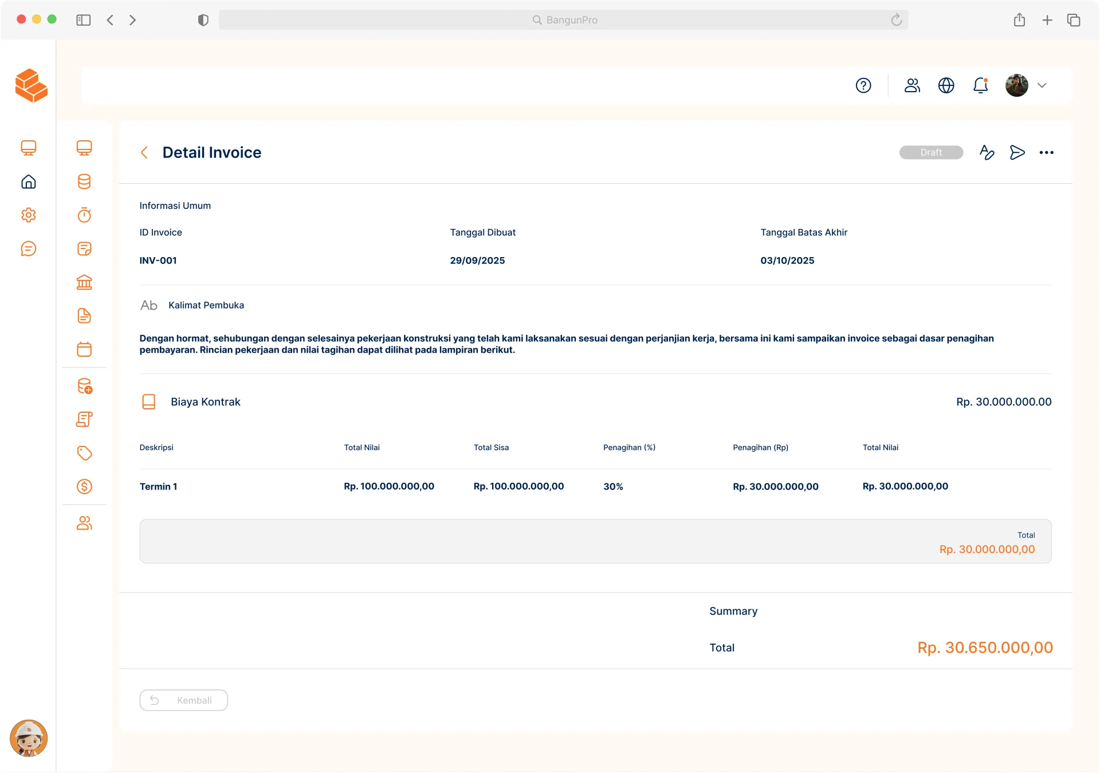Click the send invoice arrow icon

(1017, 152)
